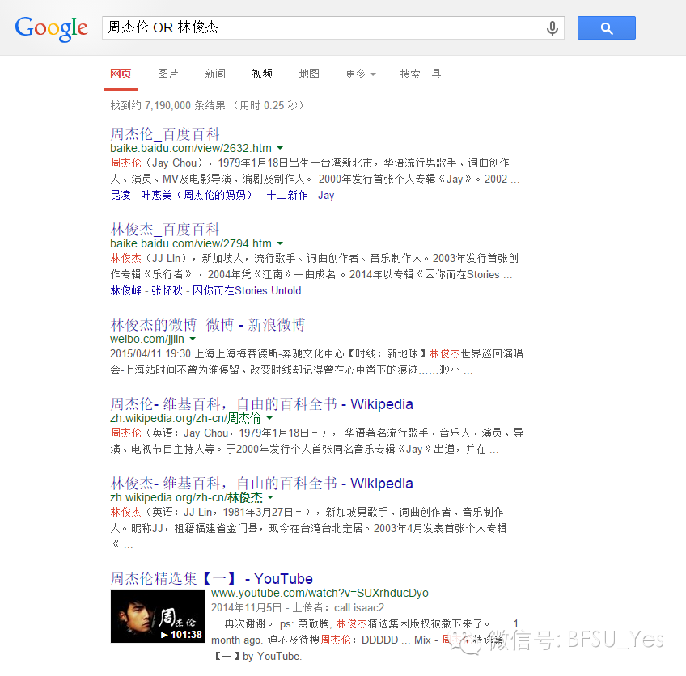
Task: Expand arrow next to zh.wikipedia.org/zh-cn/周杰倫
Action: (269, 418)
